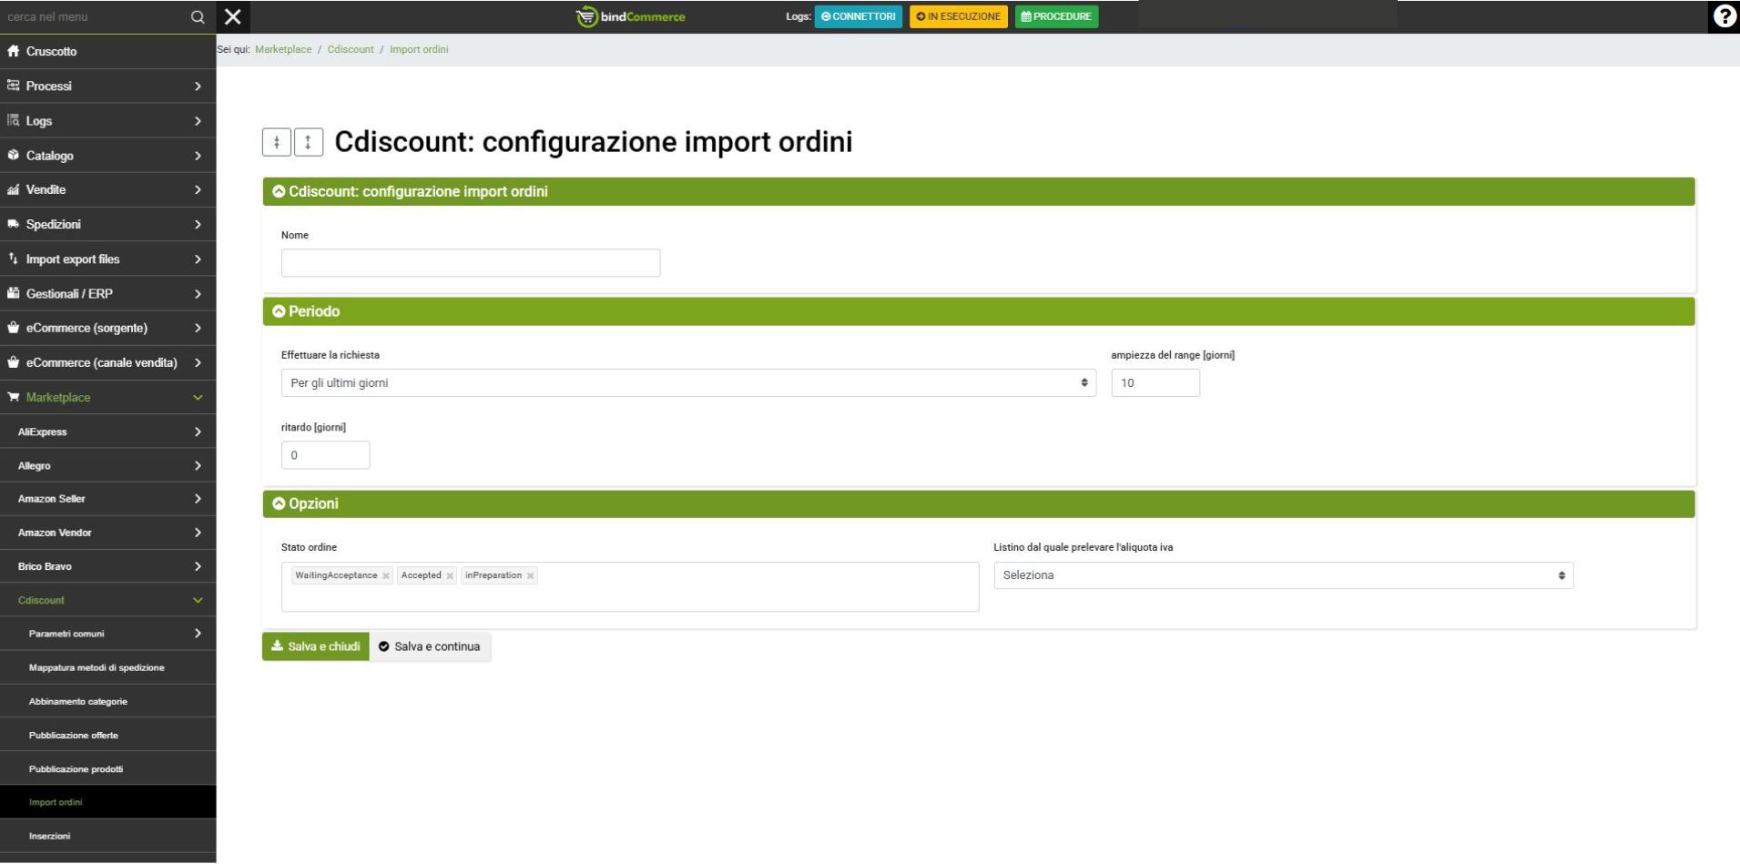Click the Salva e continua button
Image resolution: width=1740 pixels, height=864 pixels.
pos(430,646)
